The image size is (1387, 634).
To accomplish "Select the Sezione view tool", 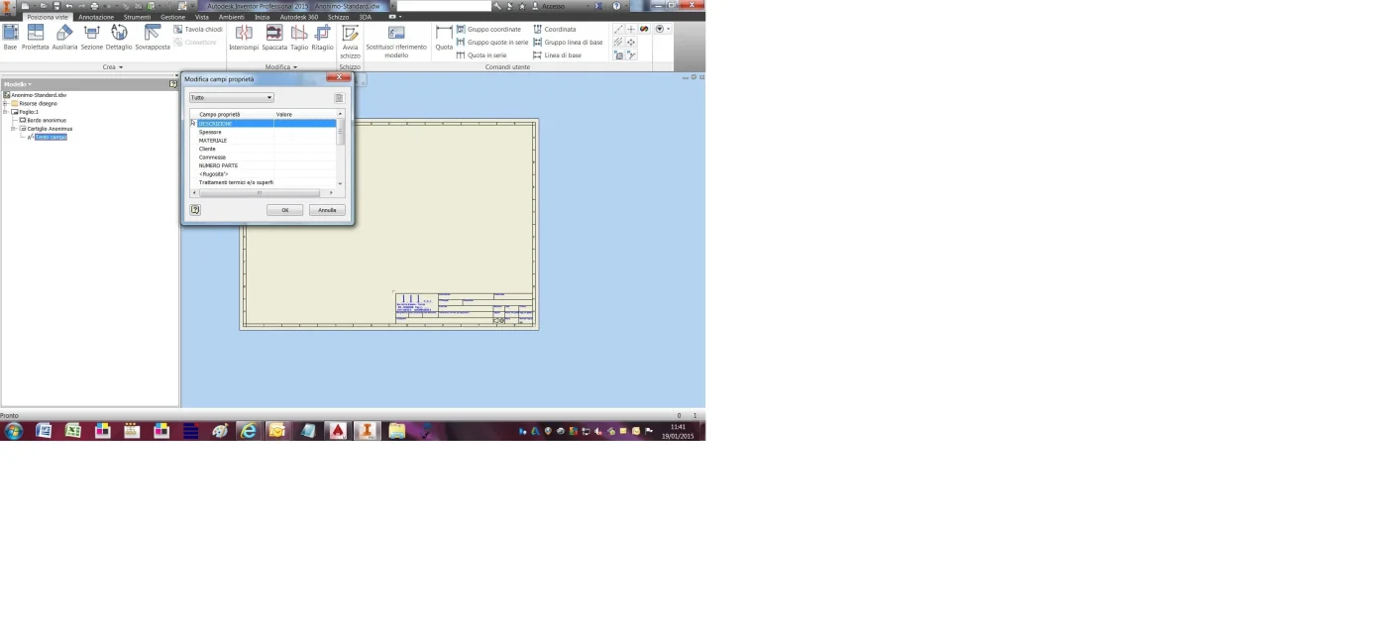I will [92, 38].
